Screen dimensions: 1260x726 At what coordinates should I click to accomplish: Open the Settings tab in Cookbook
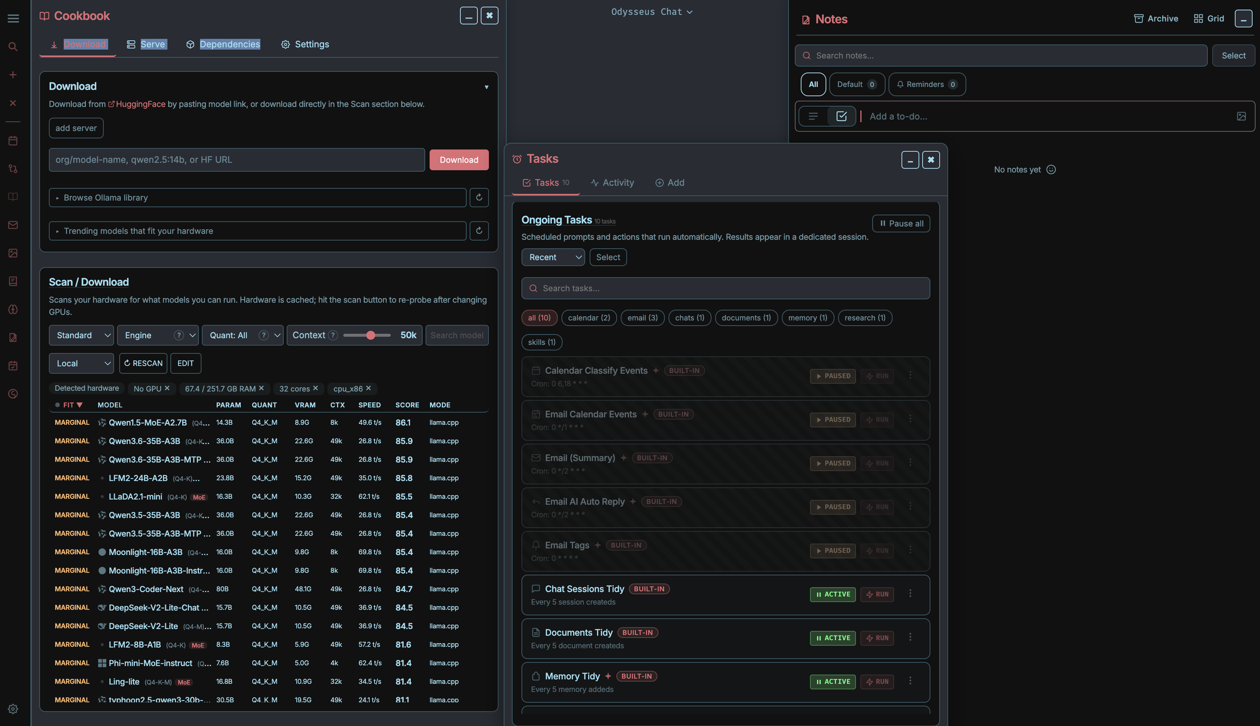305,44
